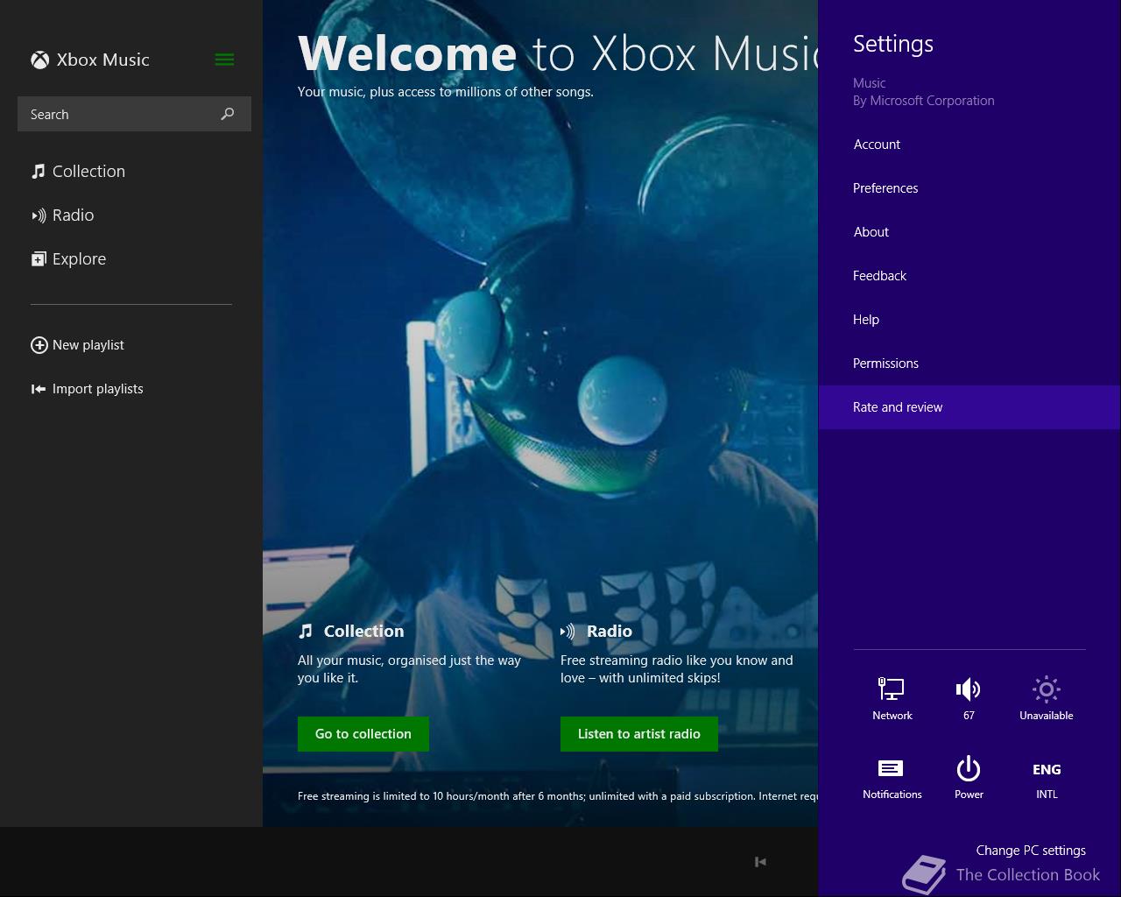Open the Notifications icon
Image resolution: width=1121 pixels, height=897 pixels.
[892, 778]
